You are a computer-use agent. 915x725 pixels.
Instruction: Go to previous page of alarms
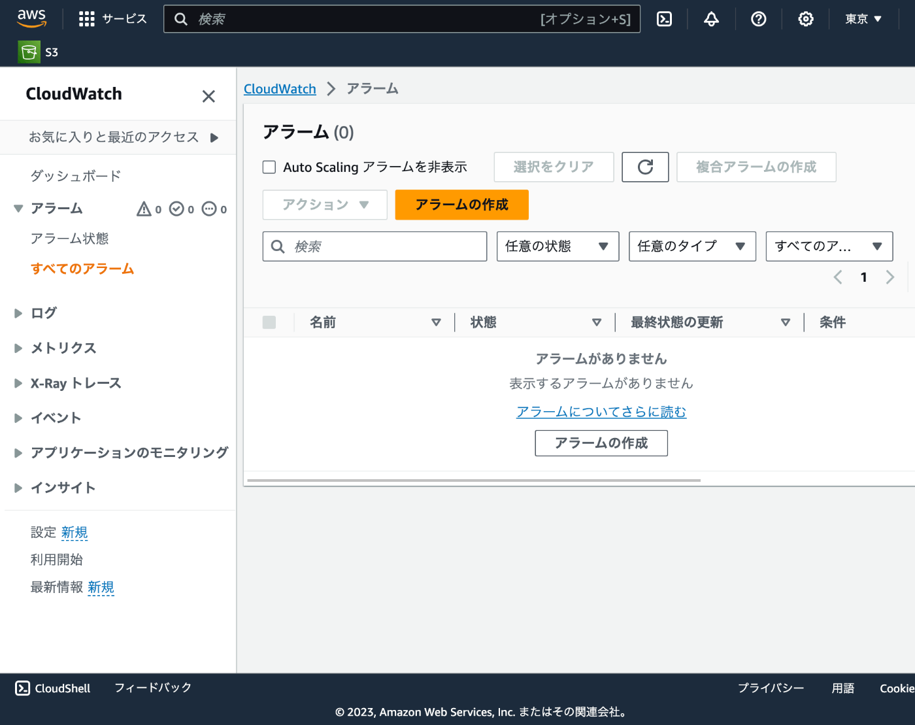coord(838,277)
